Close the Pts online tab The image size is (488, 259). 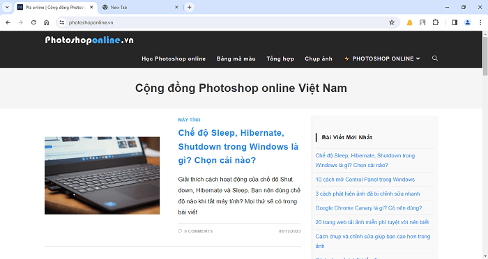click(x=91, y=7)
